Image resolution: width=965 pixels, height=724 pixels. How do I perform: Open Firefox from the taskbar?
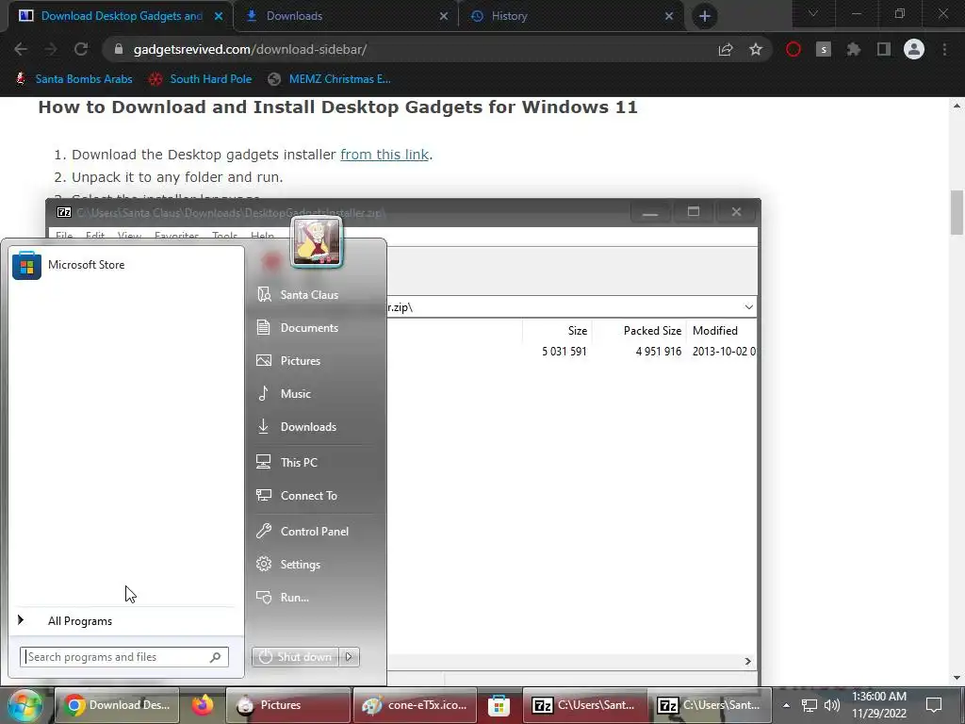tap(202, 705)
